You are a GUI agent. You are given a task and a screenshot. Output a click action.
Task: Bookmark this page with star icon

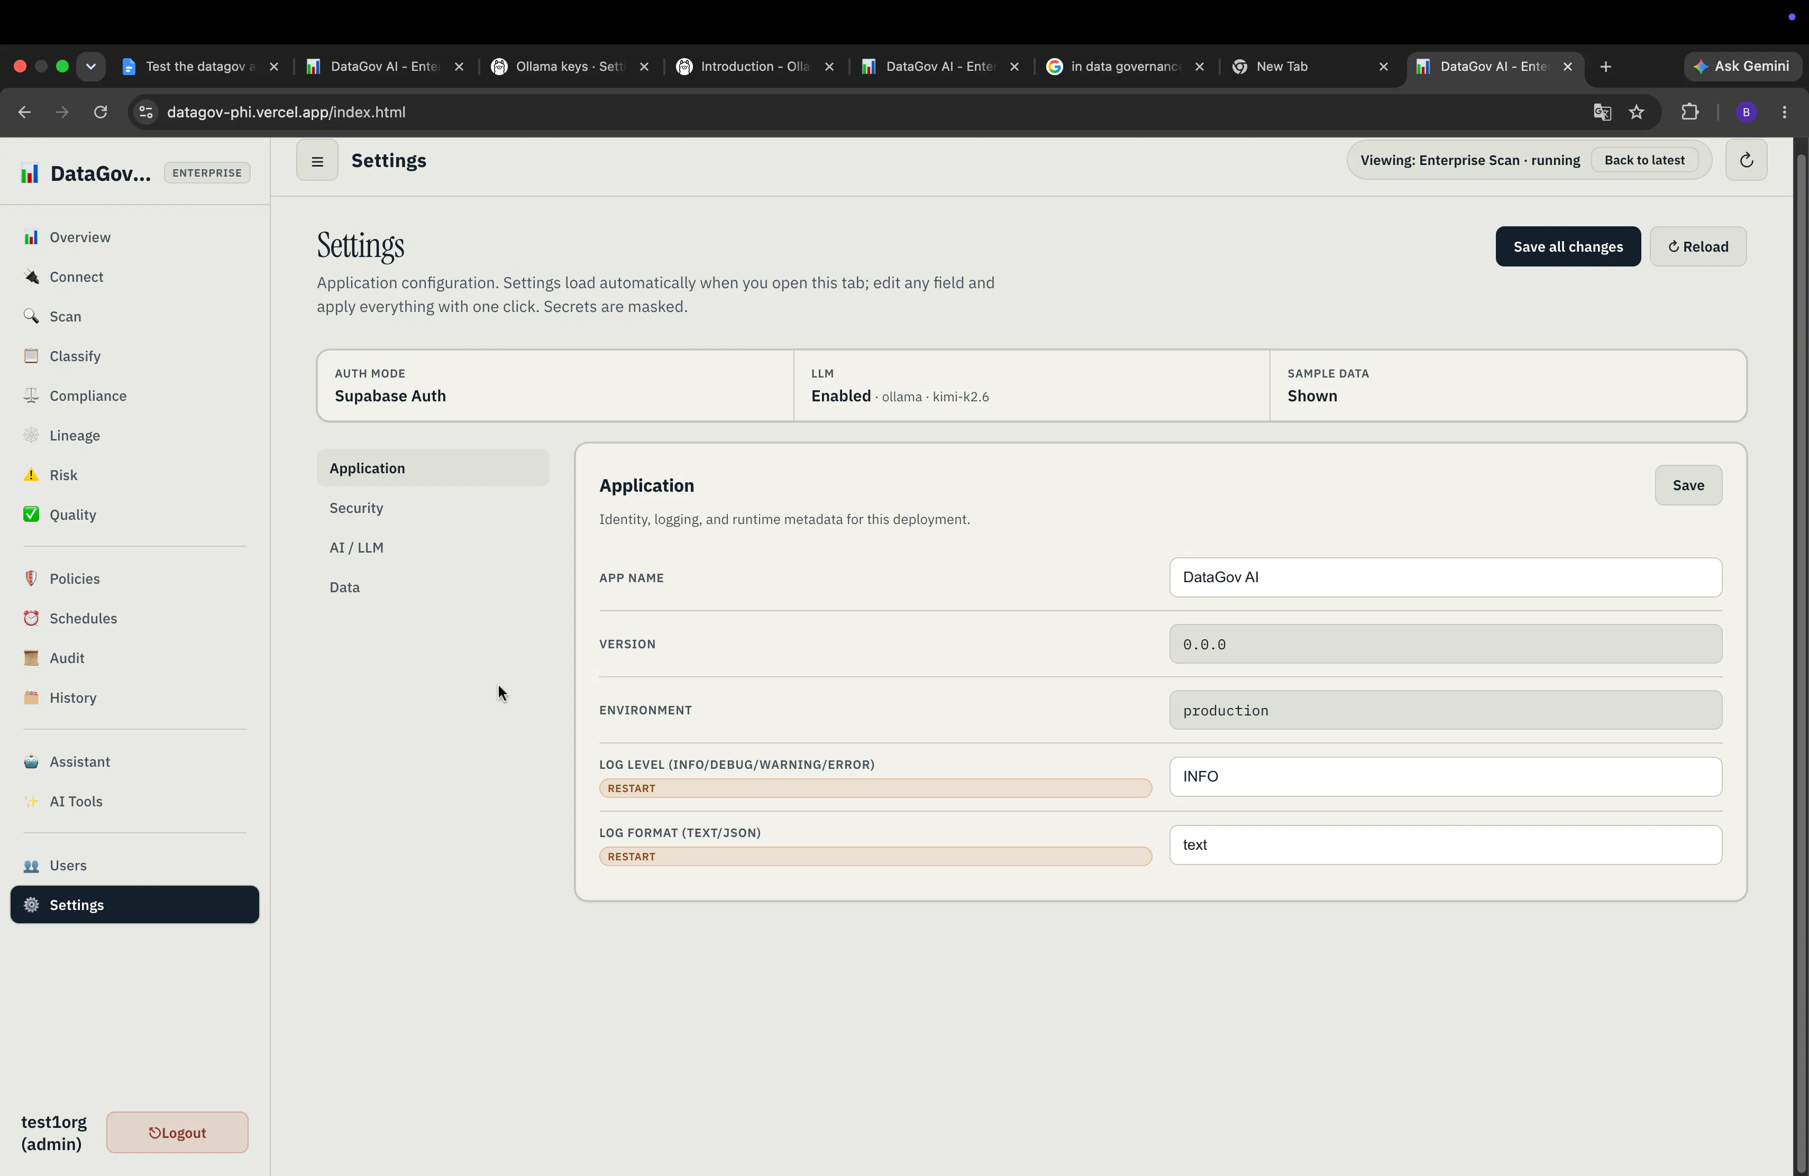[x=1637, y=112]
